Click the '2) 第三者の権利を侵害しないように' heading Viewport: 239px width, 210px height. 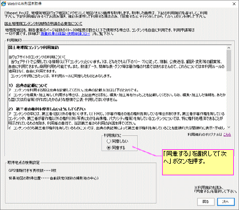[x=47, y=109]
